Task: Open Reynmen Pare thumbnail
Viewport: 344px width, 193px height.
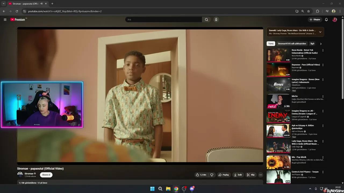Action: (278, 70)
